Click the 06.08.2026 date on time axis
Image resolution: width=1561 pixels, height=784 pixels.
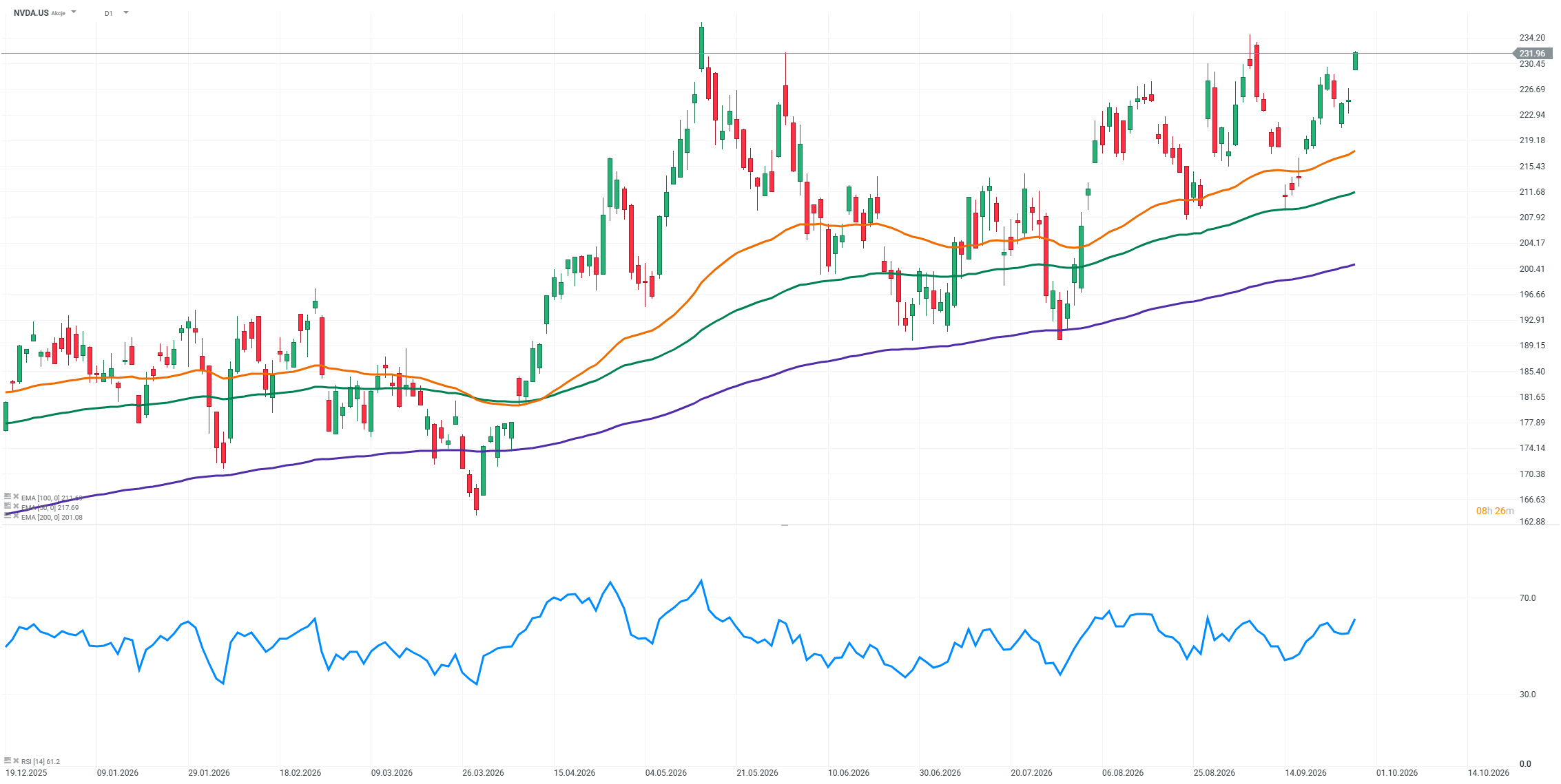(x=1123, y=772)
